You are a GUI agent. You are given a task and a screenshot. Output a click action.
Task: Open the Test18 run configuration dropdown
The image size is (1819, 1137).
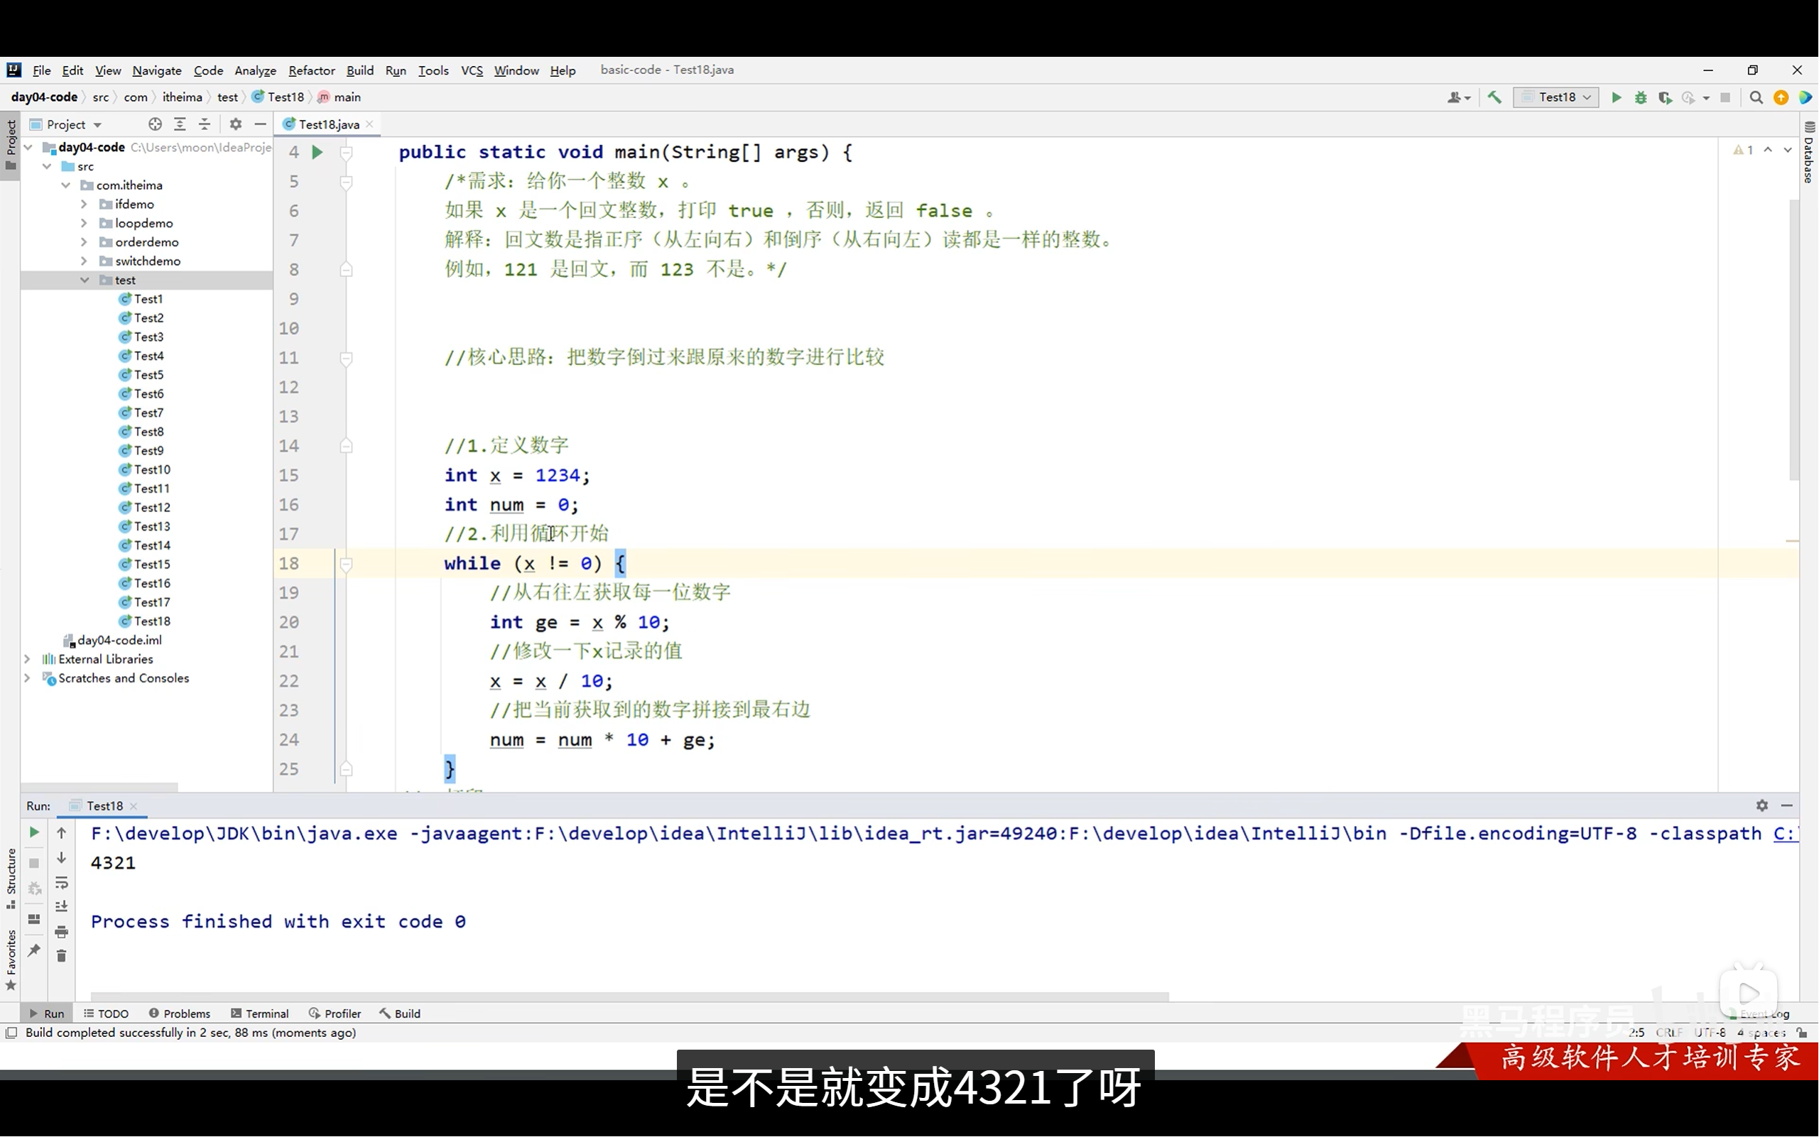1555,98
